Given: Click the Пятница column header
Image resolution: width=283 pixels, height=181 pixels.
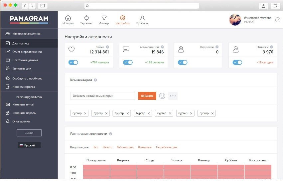Looking at the screenshot, I should [204, 160].
